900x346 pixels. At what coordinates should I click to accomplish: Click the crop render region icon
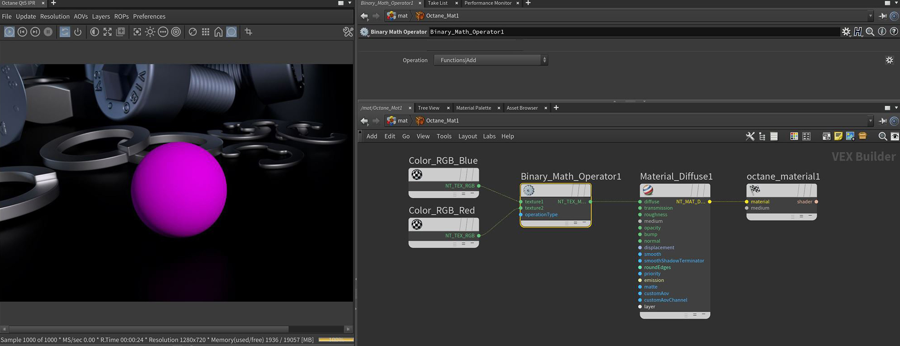point(248,32)
